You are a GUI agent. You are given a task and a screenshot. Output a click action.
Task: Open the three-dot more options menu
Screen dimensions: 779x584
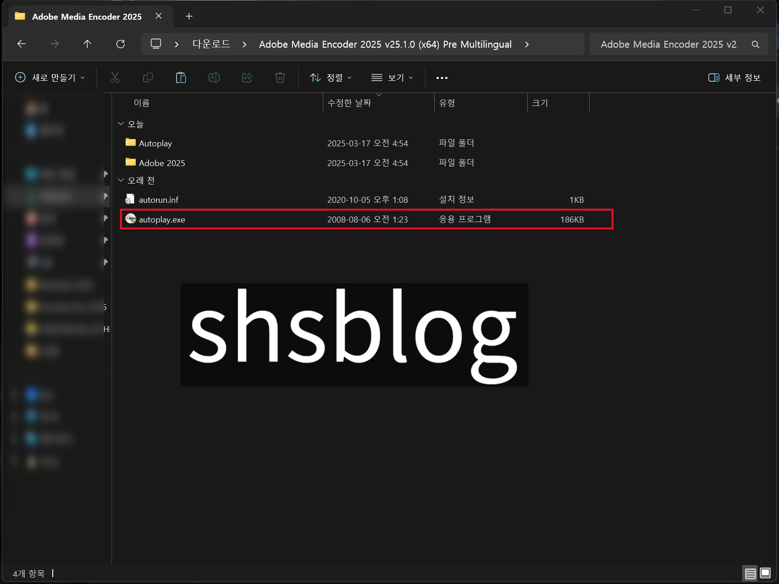pyautogui.click(x=442, y=78)
